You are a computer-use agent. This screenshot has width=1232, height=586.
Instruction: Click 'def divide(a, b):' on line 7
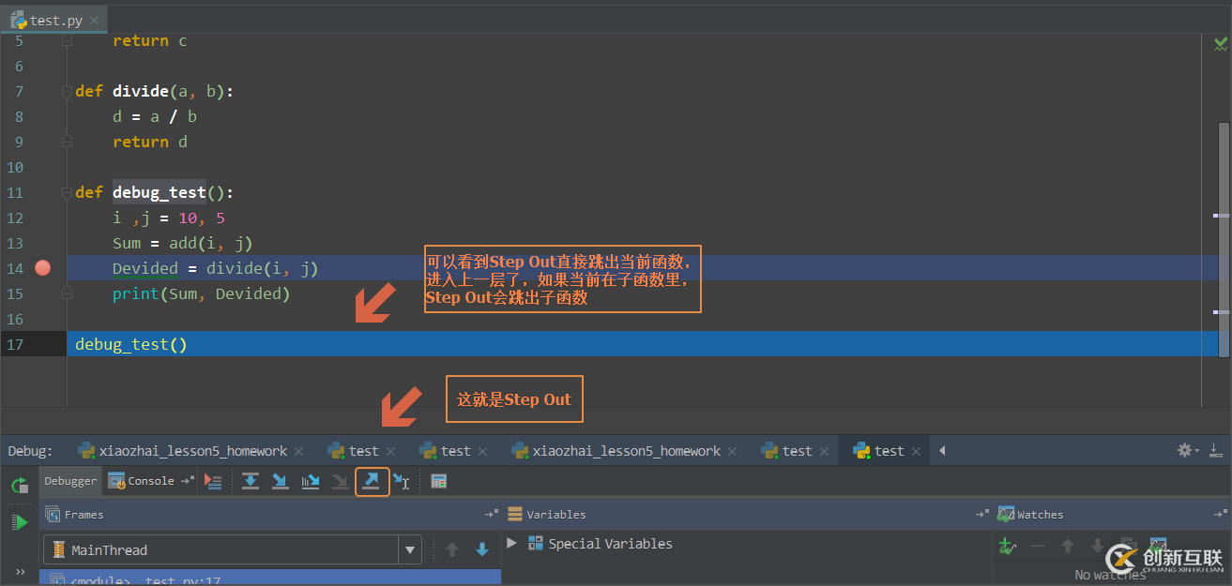click(155, 92)
